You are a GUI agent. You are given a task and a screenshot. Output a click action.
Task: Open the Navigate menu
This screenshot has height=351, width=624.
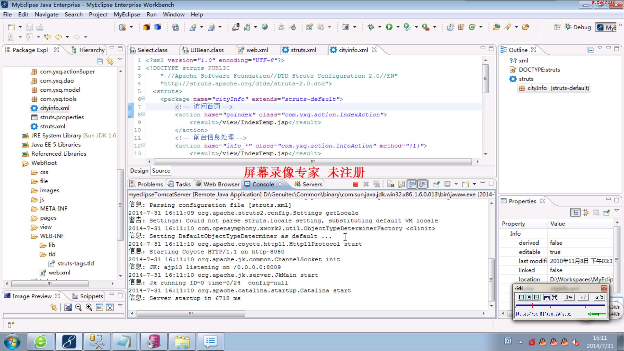point(46,14)
